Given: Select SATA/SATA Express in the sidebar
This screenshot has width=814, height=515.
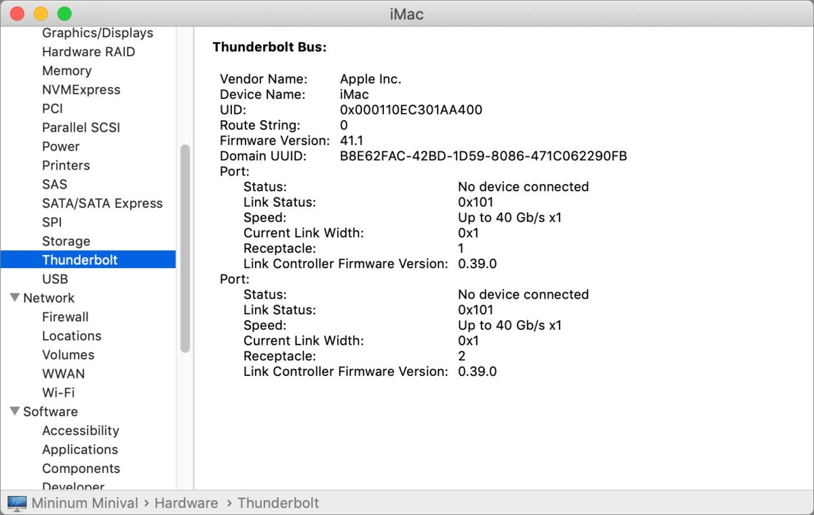Looking at the screenshot, I should 102,204.
